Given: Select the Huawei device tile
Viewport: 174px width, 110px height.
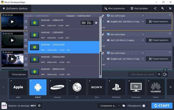Looking at the screenshot, I should tap(156, 87).
